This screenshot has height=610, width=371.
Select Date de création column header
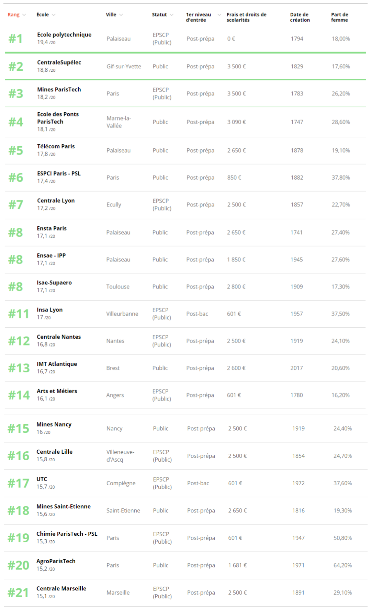[300, 17]
